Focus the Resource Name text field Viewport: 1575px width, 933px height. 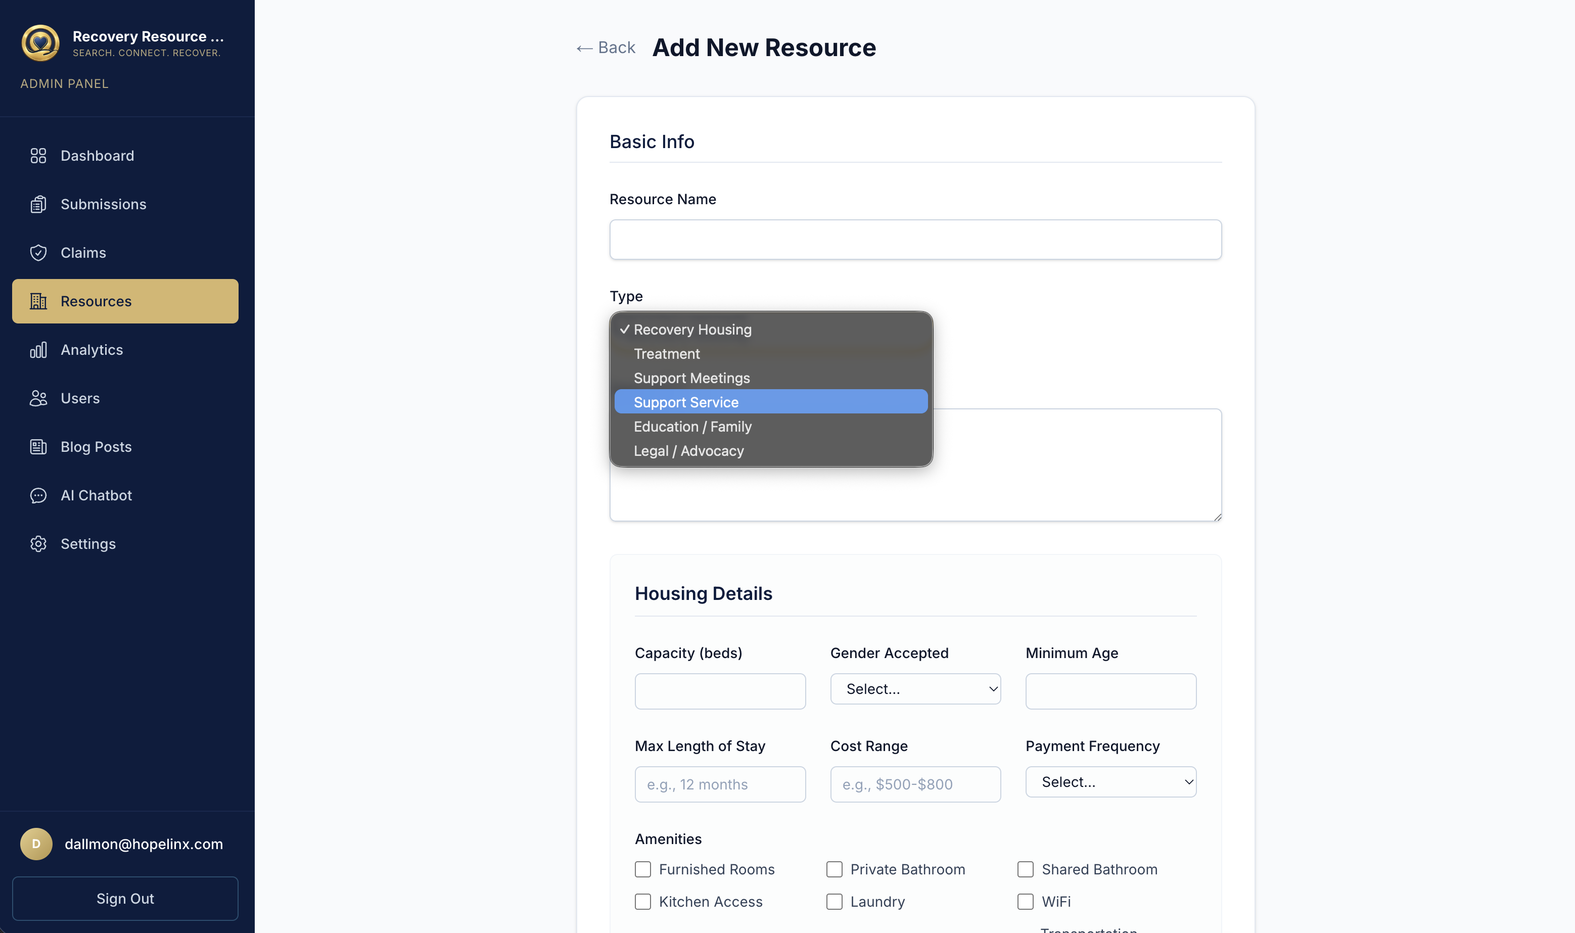tap(915, 240)
